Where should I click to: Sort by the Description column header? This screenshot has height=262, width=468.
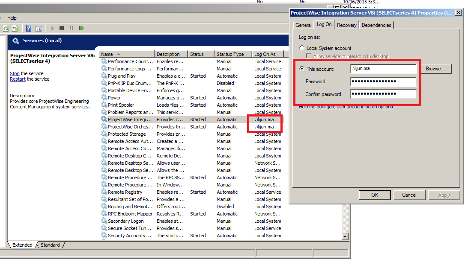[171, 54]
